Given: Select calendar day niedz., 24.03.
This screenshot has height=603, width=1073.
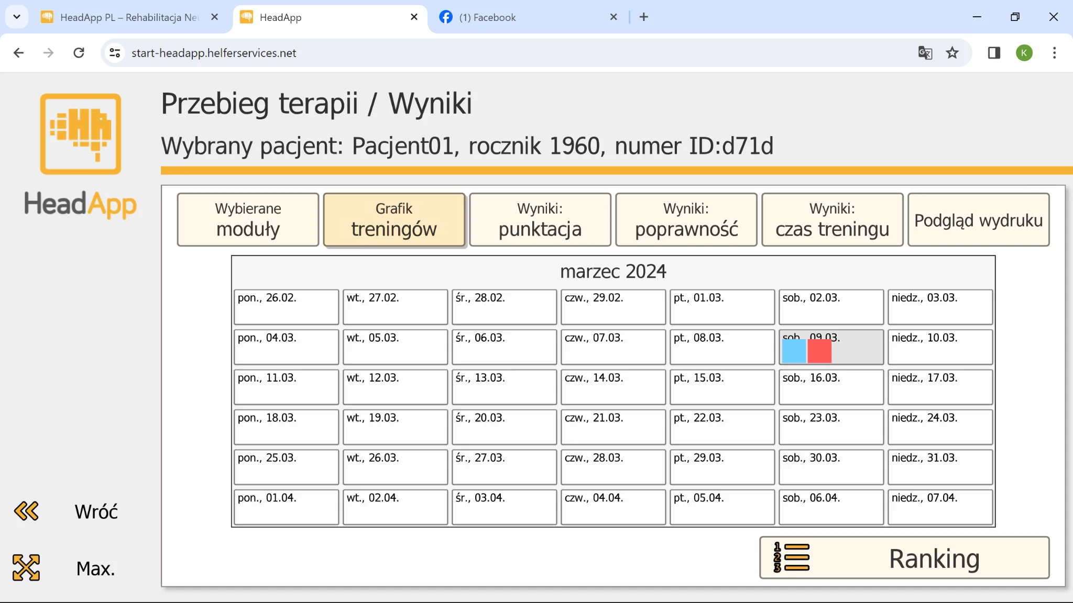Looking at the screenshot, I should (940, 427).
